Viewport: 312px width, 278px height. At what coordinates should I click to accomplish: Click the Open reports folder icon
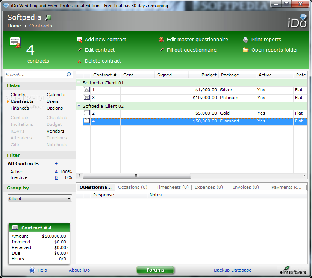pos(246,50)
